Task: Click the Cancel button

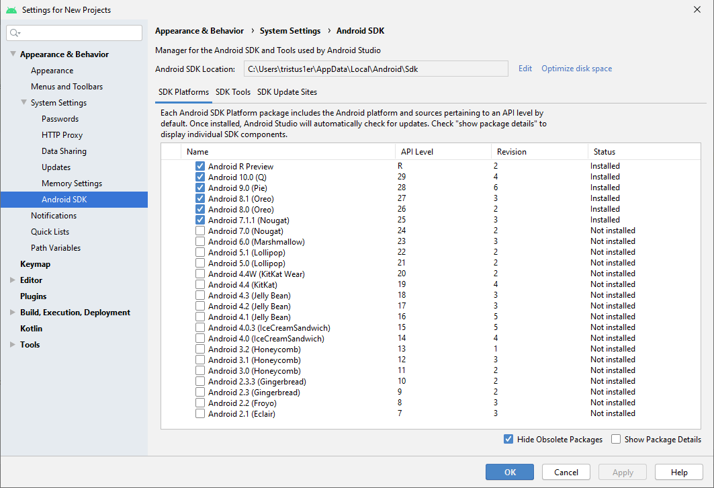Action: pos(566,472)
